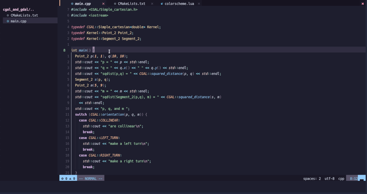Click the C++ icon beside main.cpp in sidebar
The width and height of the screenshot is (367, 194).
[8, 21]
